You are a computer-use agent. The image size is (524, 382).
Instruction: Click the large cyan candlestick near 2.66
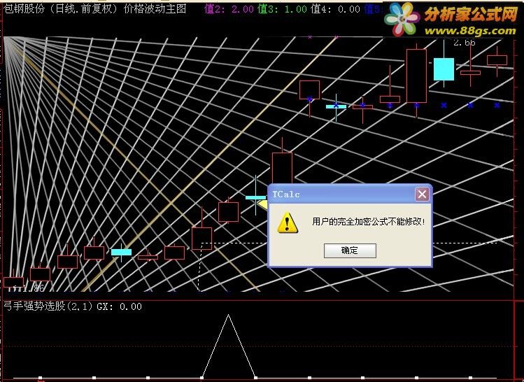(444, 69)
